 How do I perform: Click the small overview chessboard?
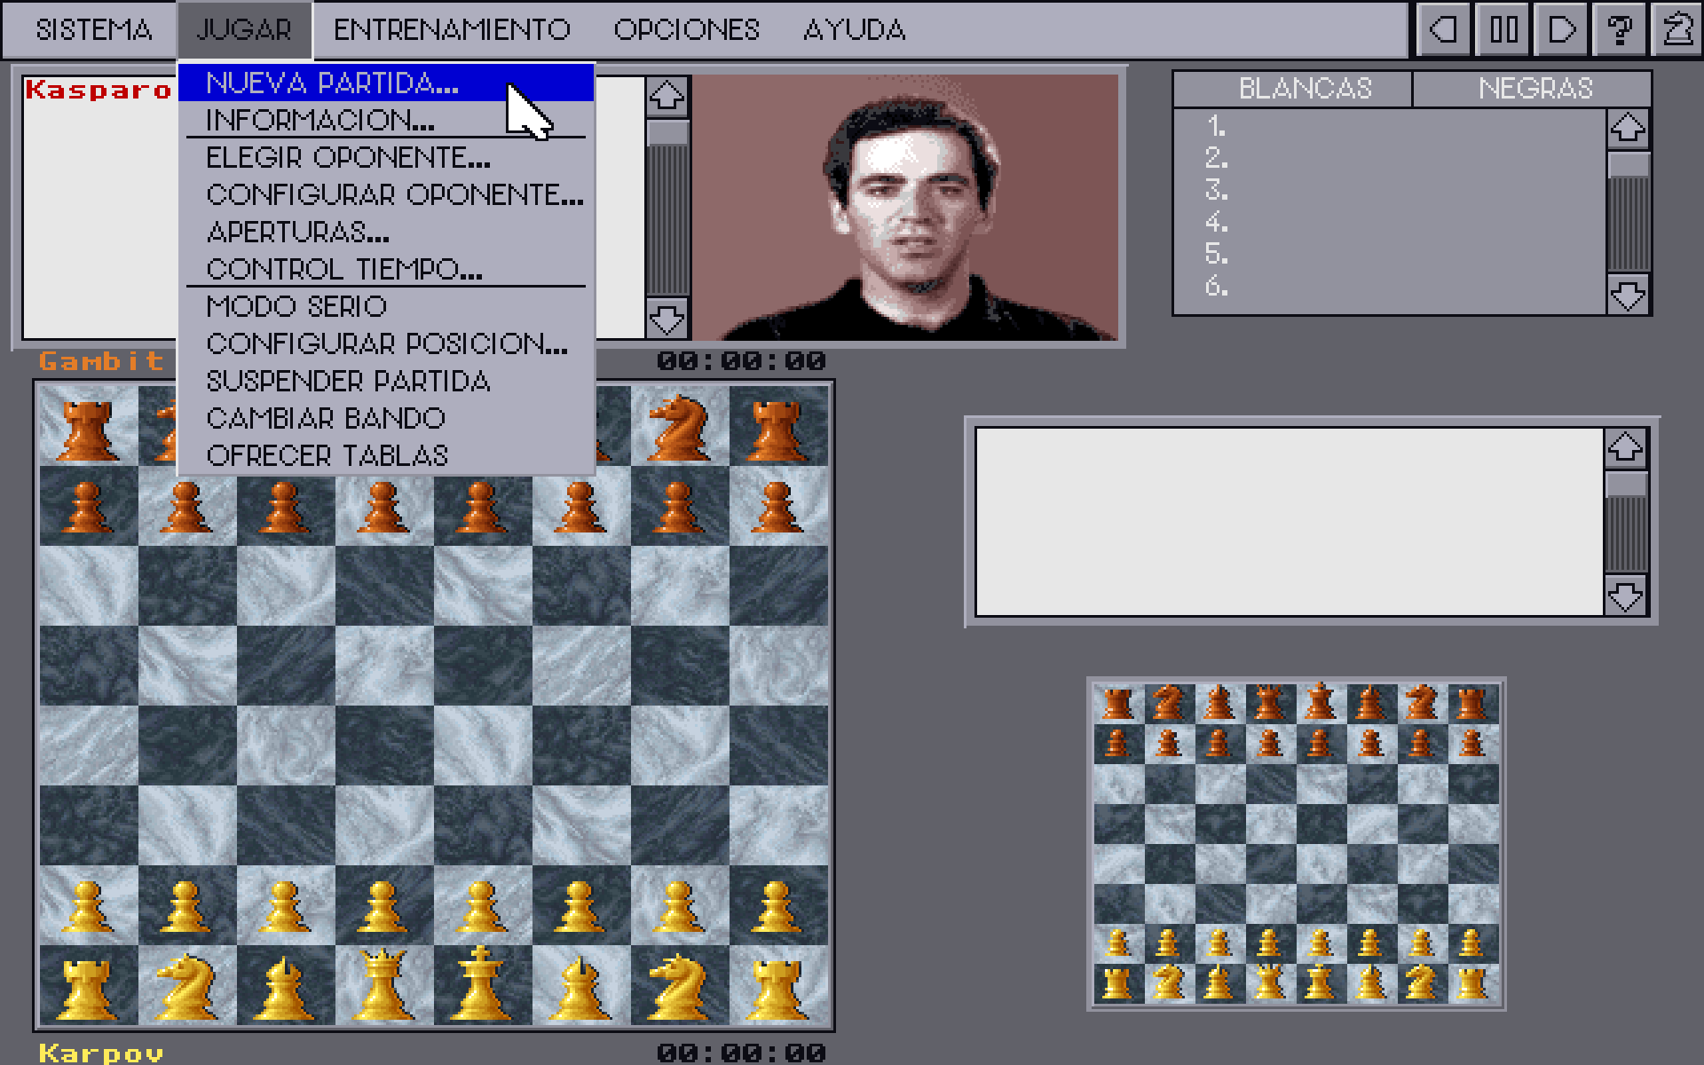tap(1296, 844)
